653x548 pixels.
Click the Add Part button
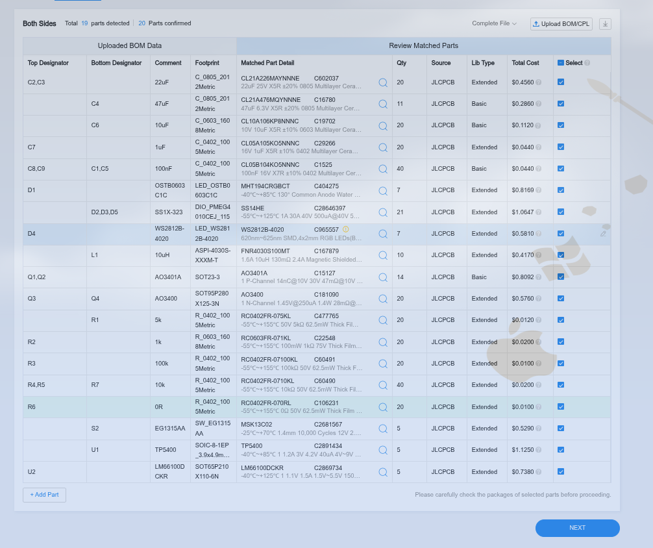44,495
